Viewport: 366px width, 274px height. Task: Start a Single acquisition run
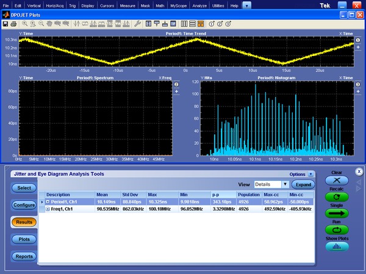[336, 214]
